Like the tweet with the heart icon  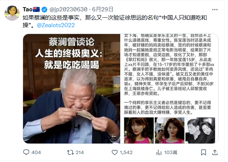(115, 152)
